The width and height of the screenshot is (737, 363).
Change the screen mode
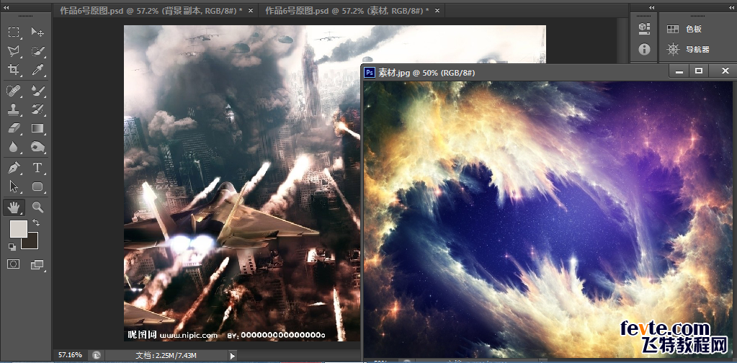pos(37,265)
